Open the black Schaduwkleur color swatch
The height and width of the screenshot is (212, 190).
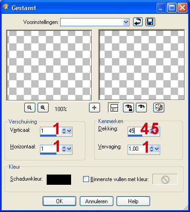coord(59,179)
